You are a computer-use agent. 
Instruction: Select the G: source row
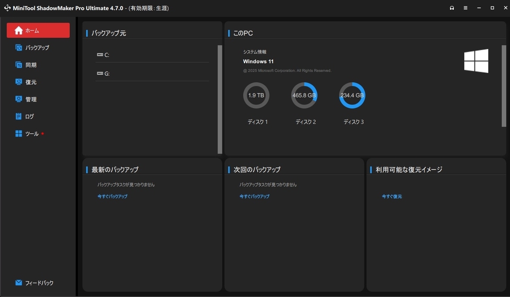tap(152, 73)
